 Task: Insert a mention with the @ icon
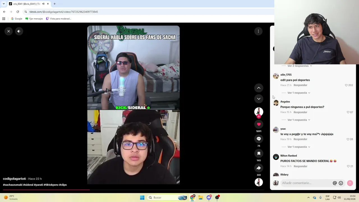click(x=335, y=183)
